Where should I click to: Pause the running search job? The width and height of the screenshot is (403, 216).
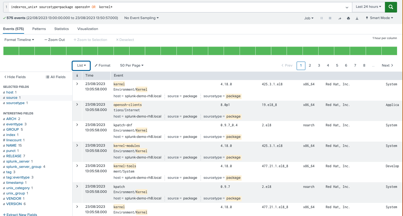(x=322, y=18)
